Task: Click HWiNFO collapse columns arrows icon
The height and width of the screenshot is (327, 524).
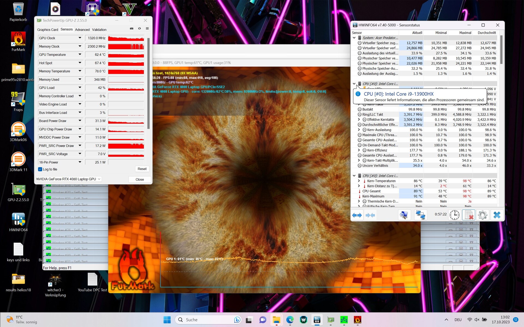Action: pyautogui.click(x=370, y=215)
